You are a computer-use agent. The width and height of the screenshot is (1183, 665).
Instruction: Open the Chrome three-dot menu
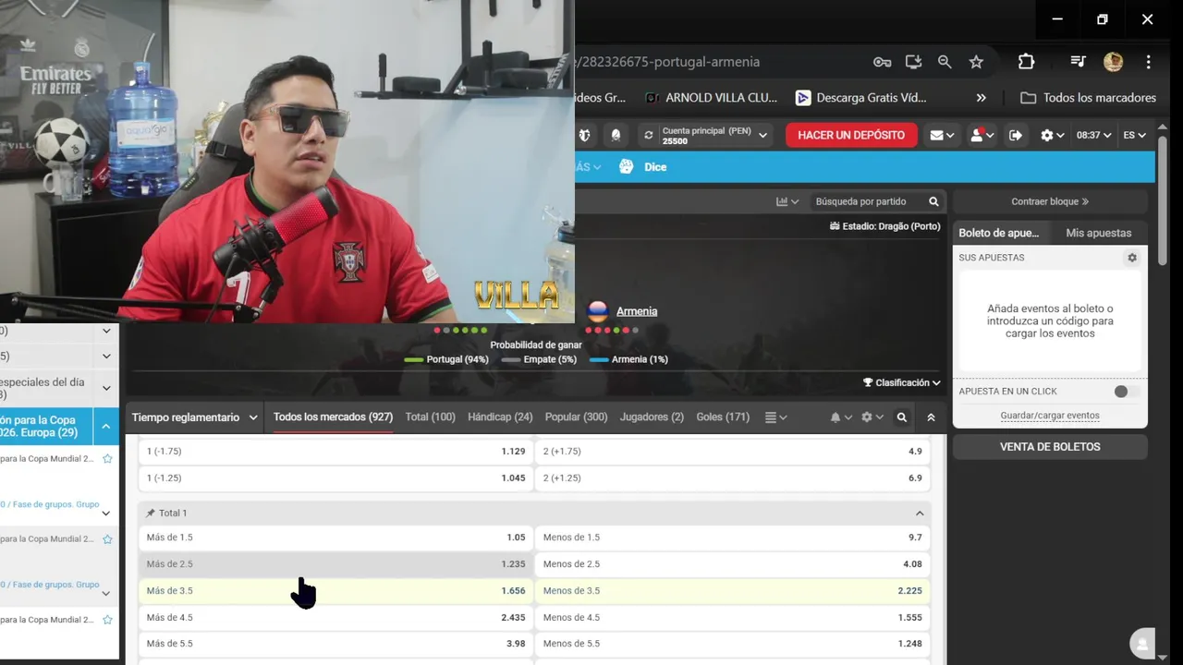coord(1148,62)
